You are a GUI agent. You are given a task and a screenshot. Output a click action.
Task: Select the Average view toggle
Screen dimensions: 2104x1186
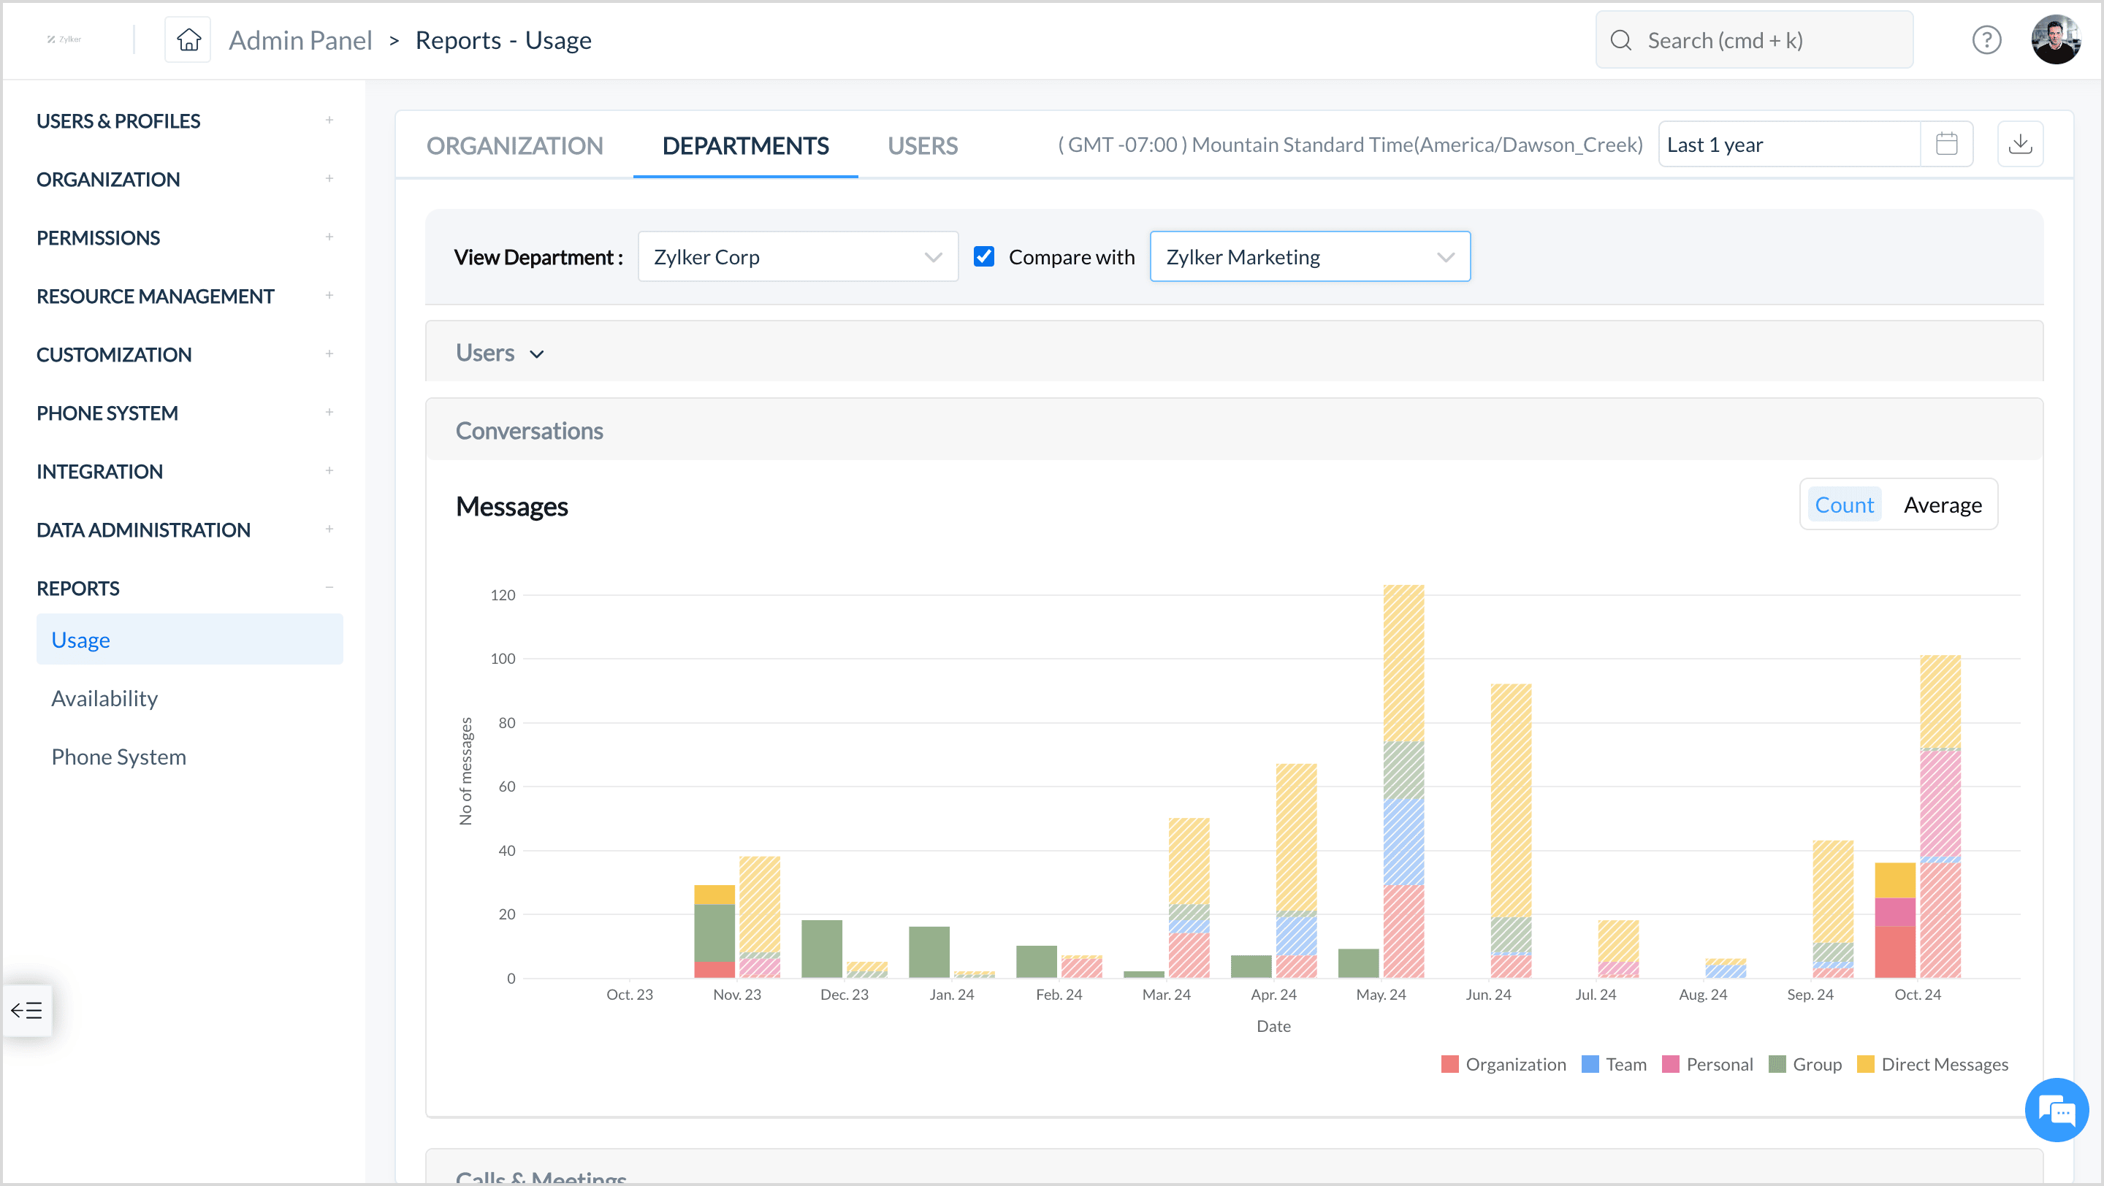1943,505
